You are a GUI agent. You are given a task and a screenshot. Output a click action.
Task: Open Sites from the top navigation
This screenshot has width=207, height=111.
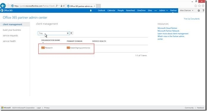[150, 10]
